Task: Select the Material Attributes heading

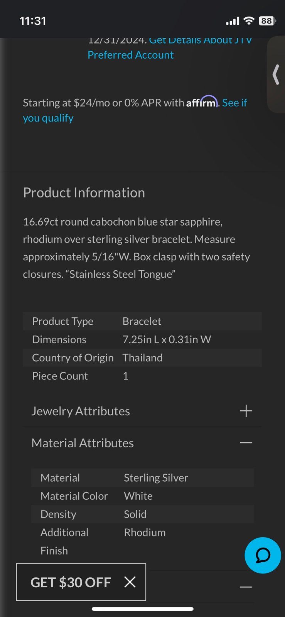Action: coord(83,443)
